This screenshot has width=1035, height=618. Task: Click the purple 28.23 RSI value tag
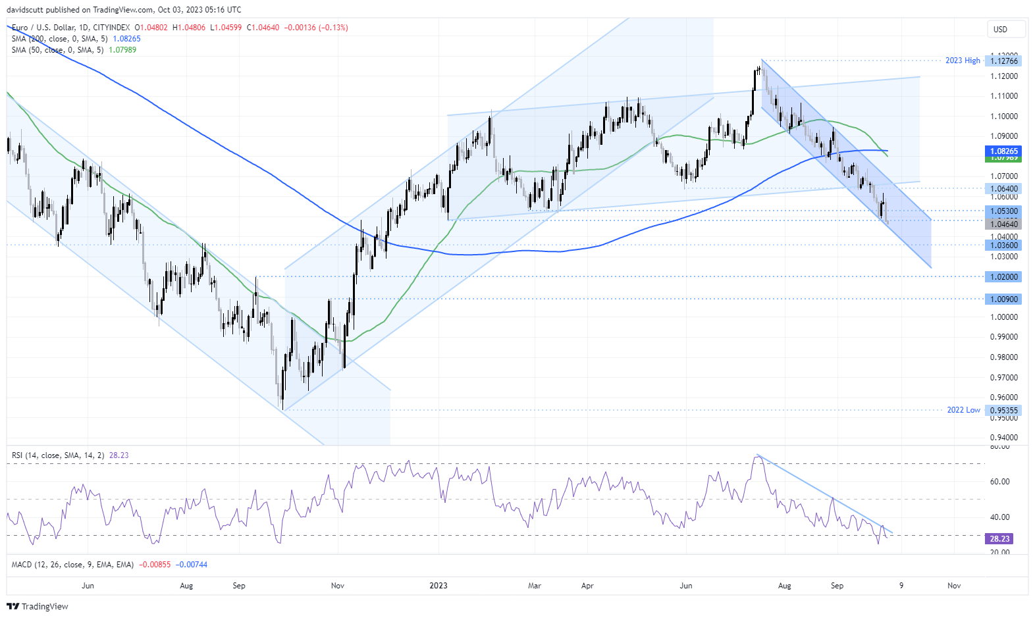click(999, 539)
